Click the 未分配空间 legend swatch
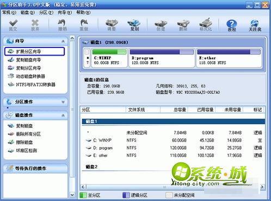The image size is (271, 201). [x=169, y=195]
